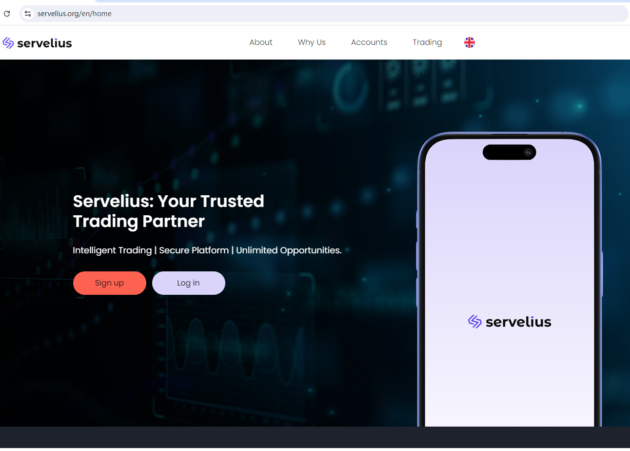Click the orange Sign up button
The image size is (630, 451).
110,283
